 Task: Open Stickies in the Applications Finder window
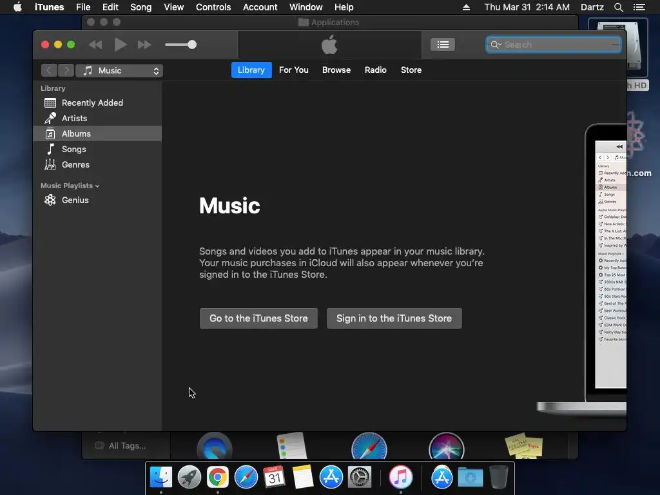pos(524,445)
